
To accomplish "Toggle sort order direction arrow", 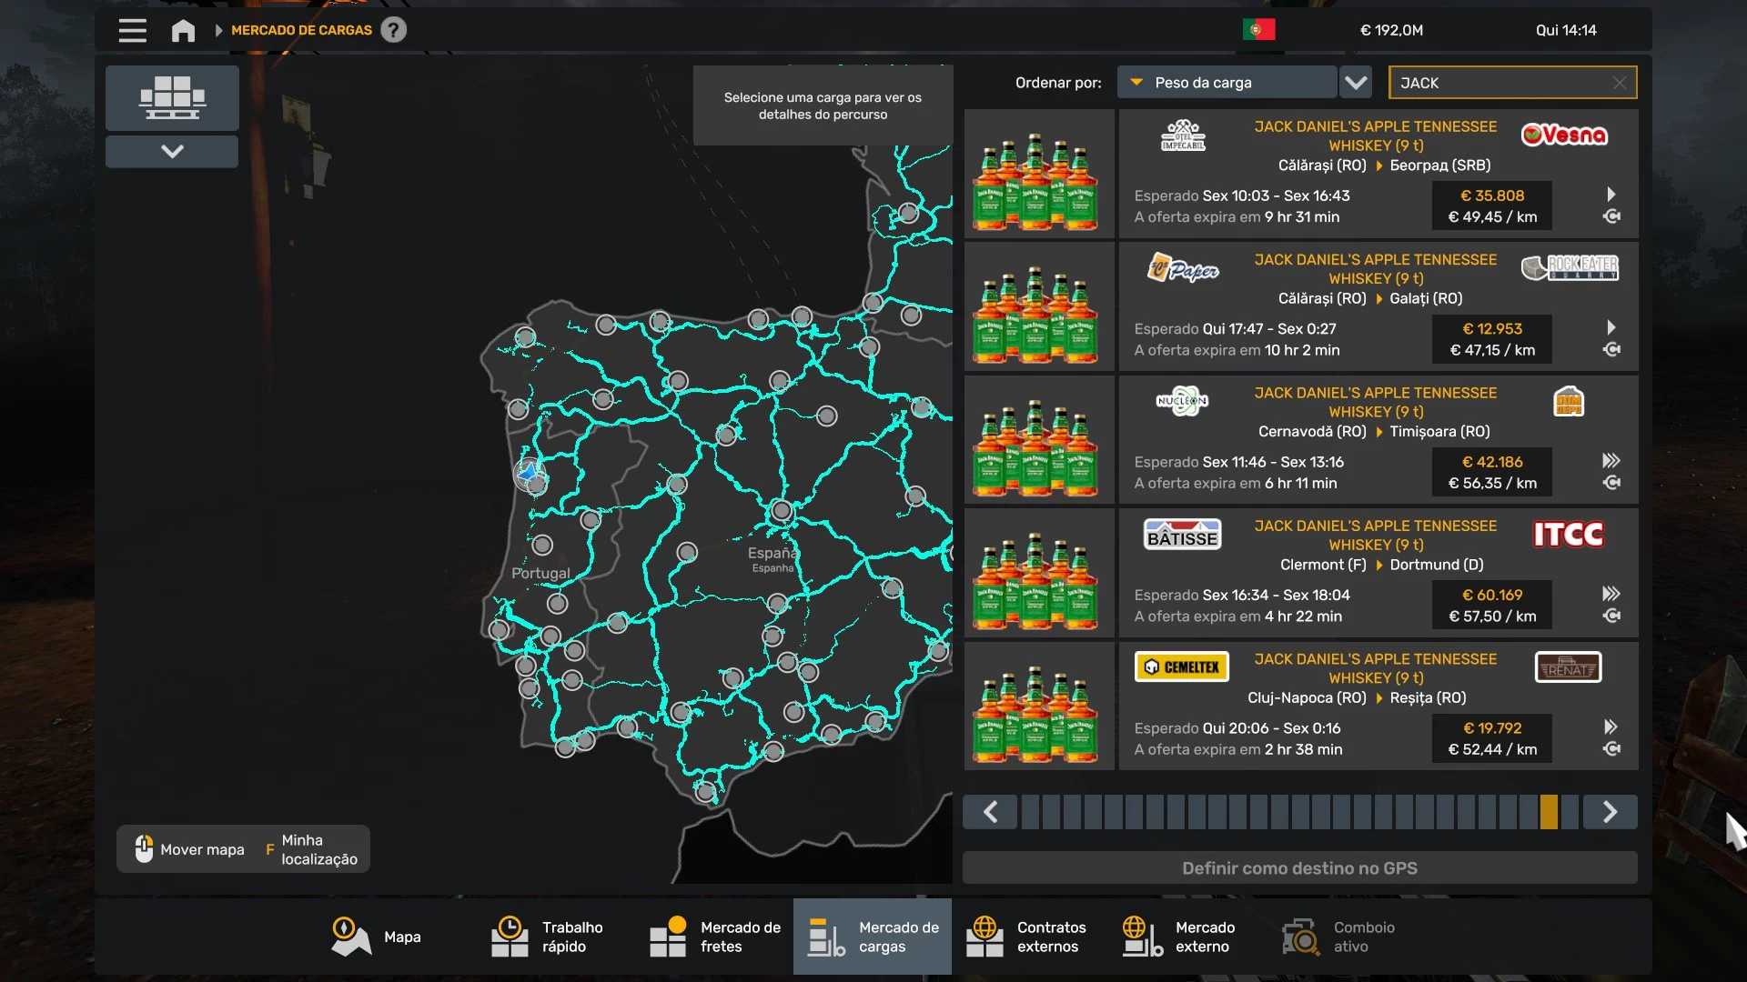I will click(x=1356, y=83).
